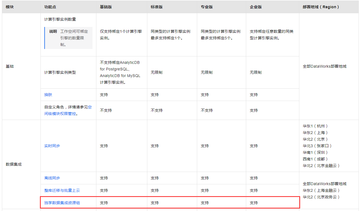This screenshot has height=211, width=361.
Task: Click the region 华南1（深圳）
Action: [315, 152]
